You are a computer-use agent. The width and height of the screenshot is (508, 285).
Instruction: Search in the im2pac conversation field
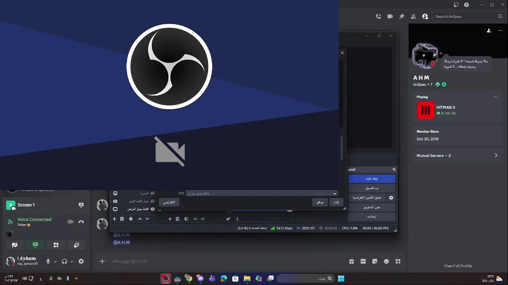tap(468, 16)
